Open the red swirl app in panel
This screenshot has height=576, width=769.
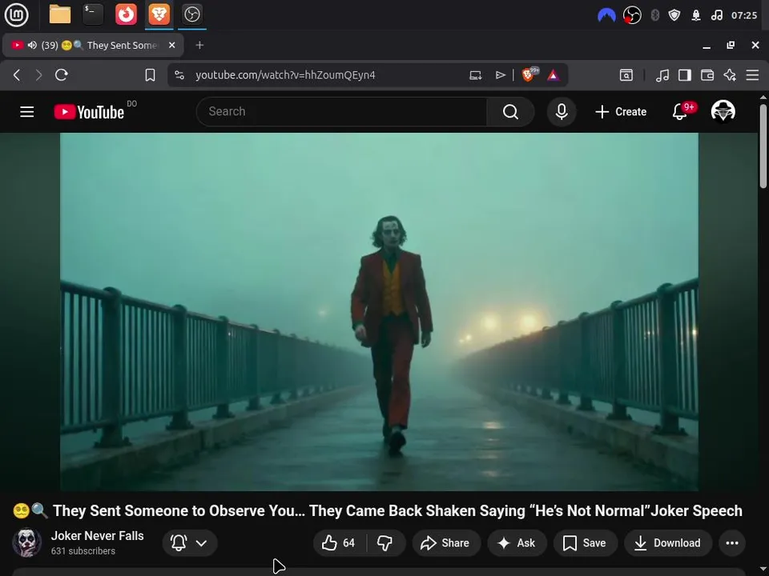click(x=126, y=14)
